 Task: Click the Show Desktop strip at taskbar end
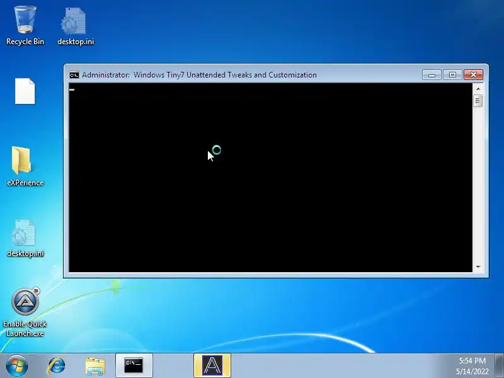(x=500, y=366)
